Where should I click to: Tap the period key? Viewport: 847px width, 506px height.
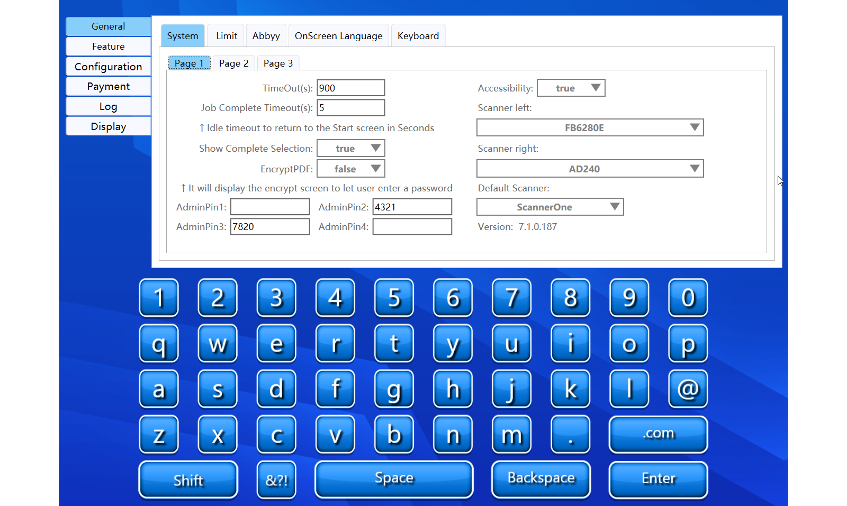click(x=570, y=435)
